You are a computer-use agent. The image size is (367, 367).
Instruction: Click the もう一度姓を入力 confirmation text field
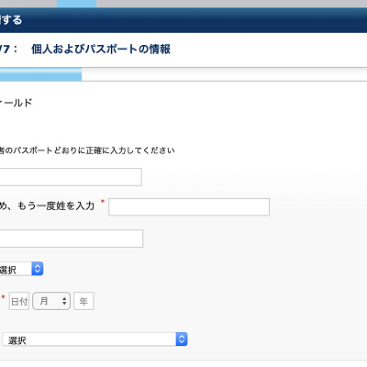point(189,207)
